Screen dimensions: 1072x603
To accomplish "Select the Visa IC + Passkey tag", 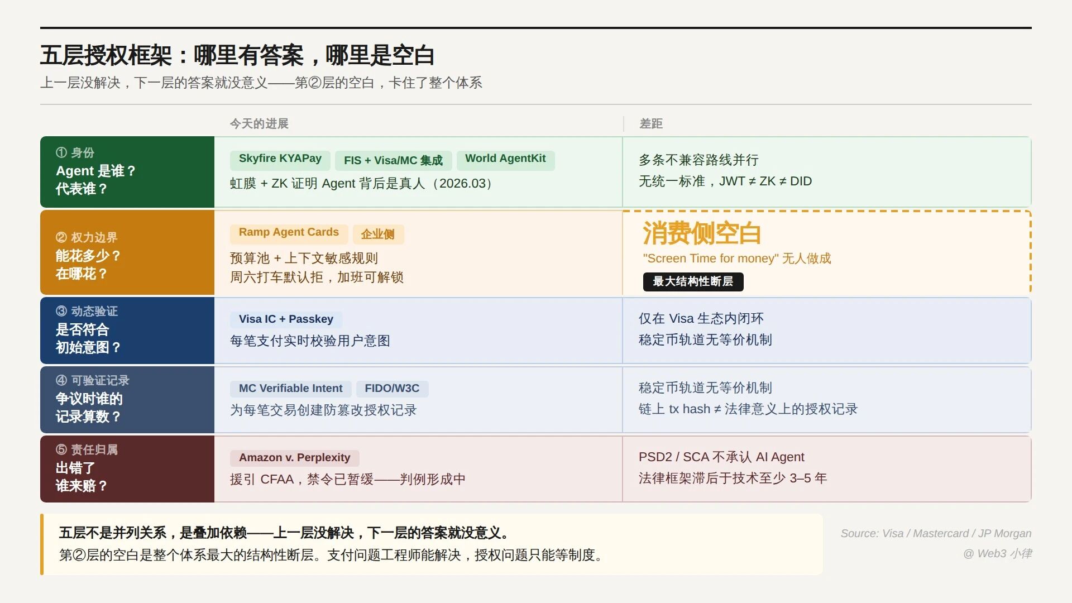I will point(286,319).
